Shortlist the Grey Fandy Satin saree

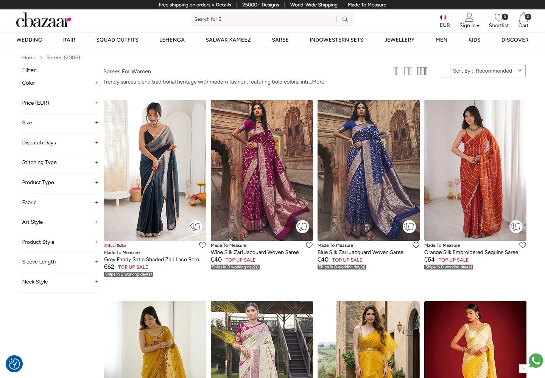pos(202,245)
